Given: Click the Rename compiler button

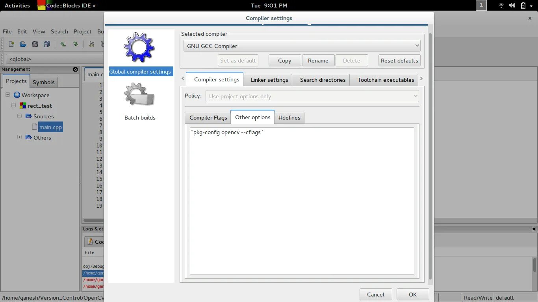Looking at the screenshot, I should click(x=318, y=61).
